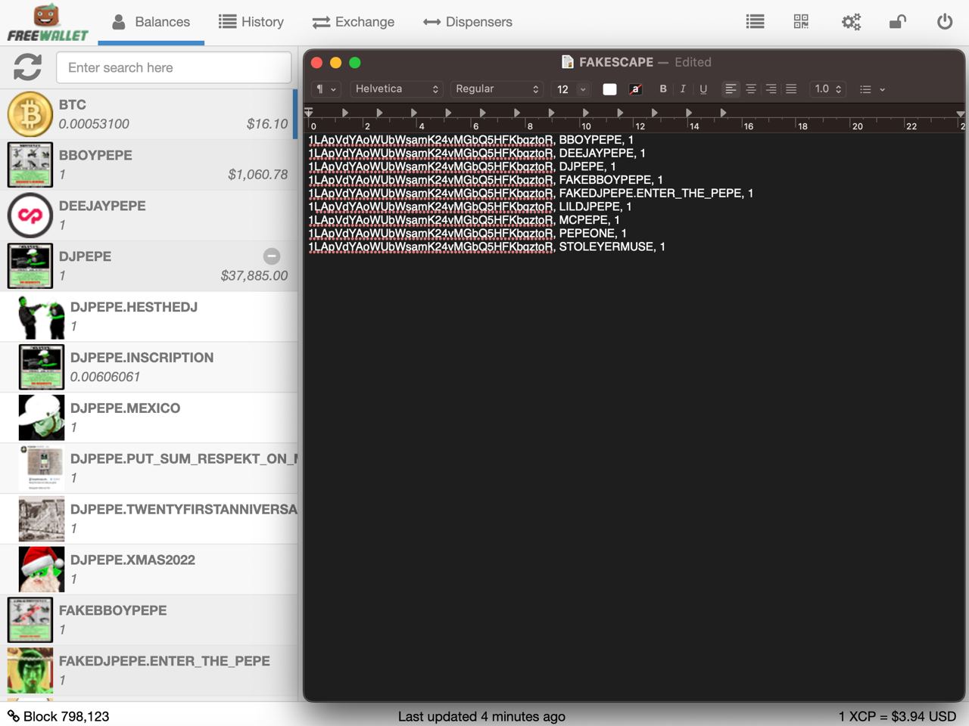The image size is (969, 726).
Task: Click the FreeWallet logo
Action: pos(47,23)
